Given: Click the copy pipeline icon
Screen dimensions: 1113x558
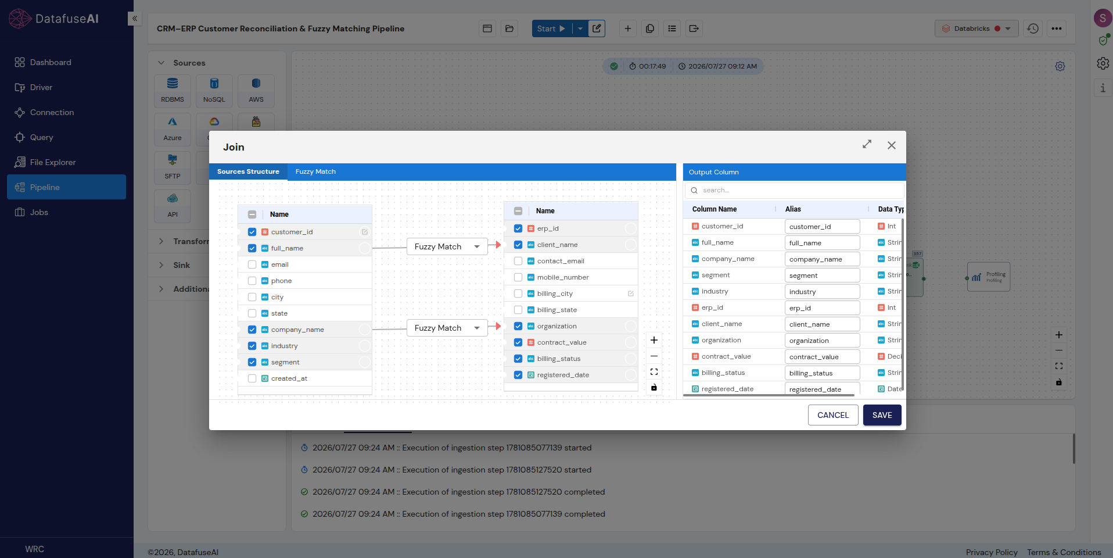Looking at the screenshot, I should 650,28.
